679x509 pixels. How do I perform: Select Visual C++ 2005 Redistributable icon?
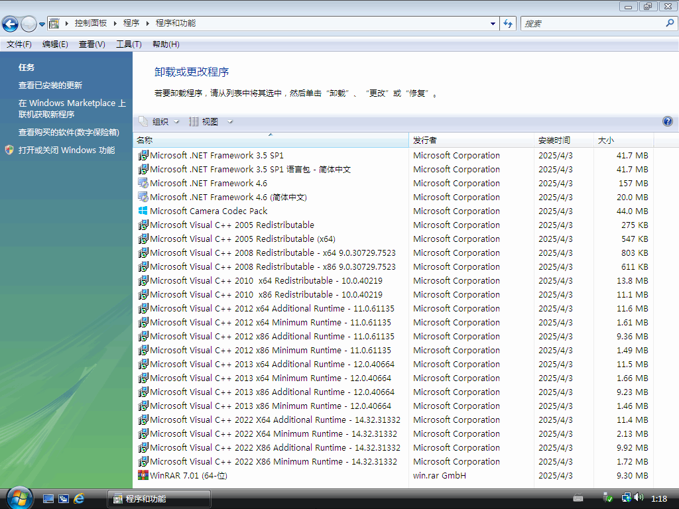click(x=143, y=225)
